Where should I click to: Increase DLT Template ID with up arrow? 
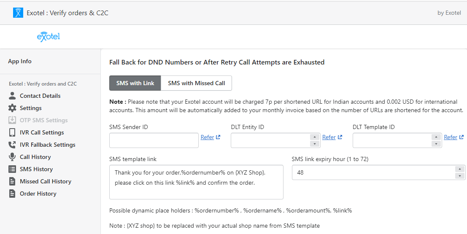(x=436, y=137)
